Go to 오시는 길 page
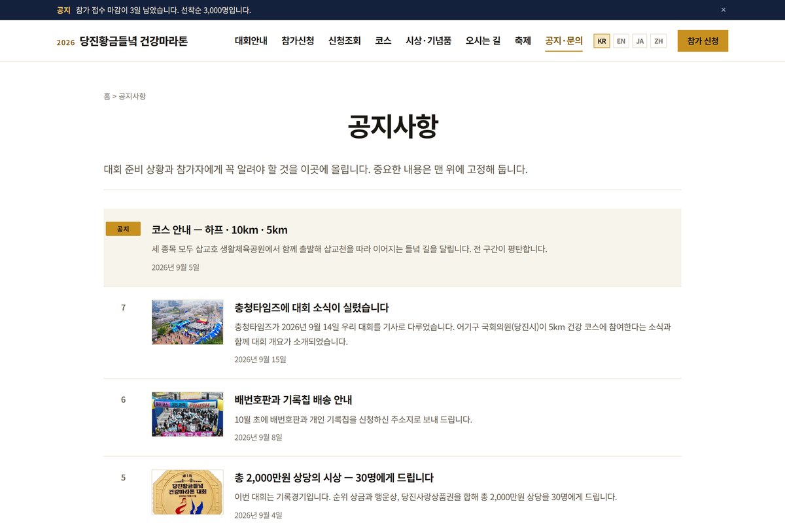This screenshot has width=785, height=523. [x=483, y=41]
